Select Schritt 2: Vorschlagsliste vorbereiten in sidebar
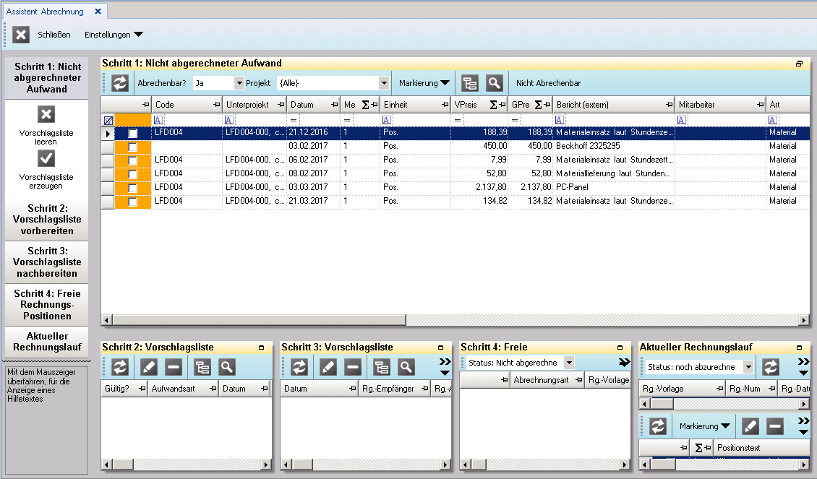817x479 pixels. tap(47, 220)
